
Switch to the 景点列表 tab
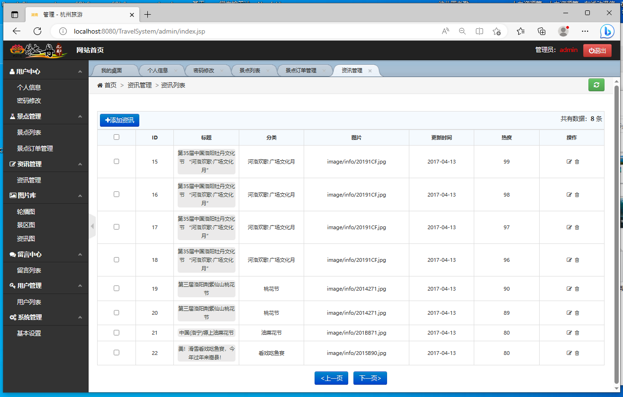tap(250, 70)
